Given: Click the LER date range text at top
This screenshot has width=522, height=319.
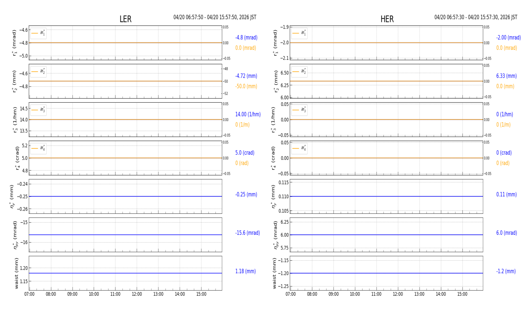Looking at the screenshot, I should (x=215, y=17).
